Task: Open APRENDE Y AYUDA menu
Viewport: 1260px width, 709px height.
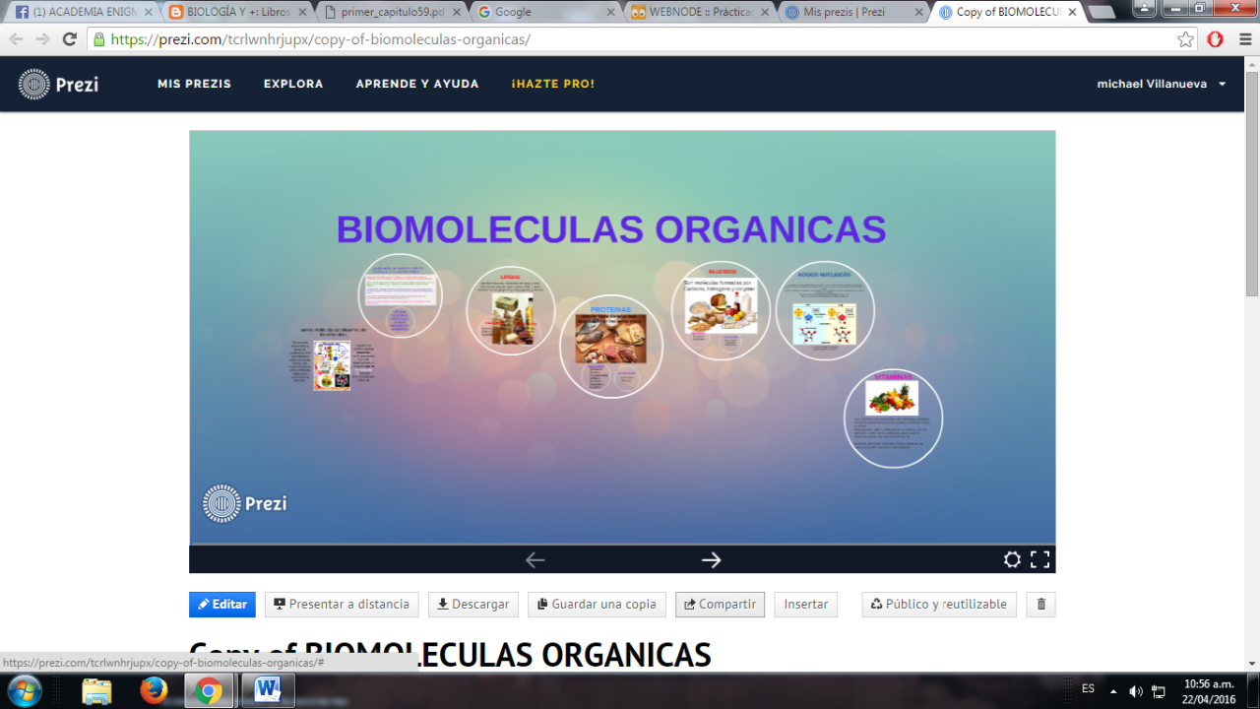Action: [x=417, y=85]
